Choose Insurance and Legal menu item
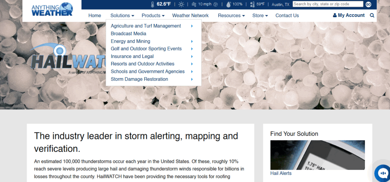Image resolution: width=390 pixels, height=182 pixels. (x=132, y=56)
